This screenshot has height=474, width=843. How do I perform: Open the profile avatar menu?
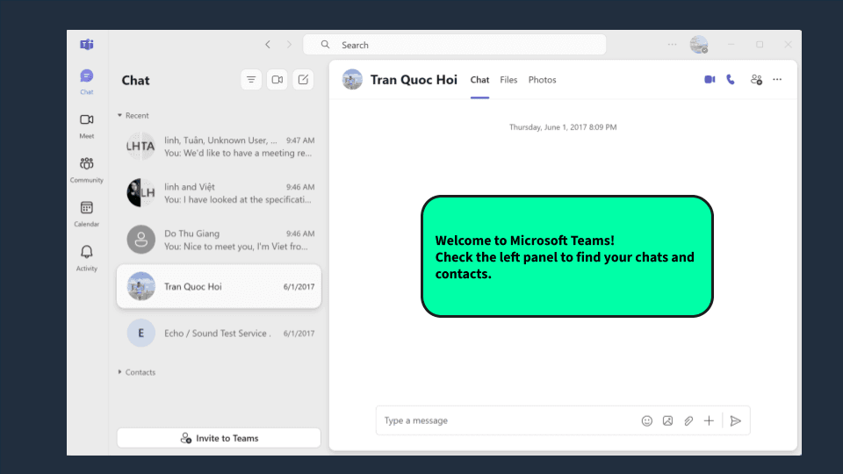699,45
